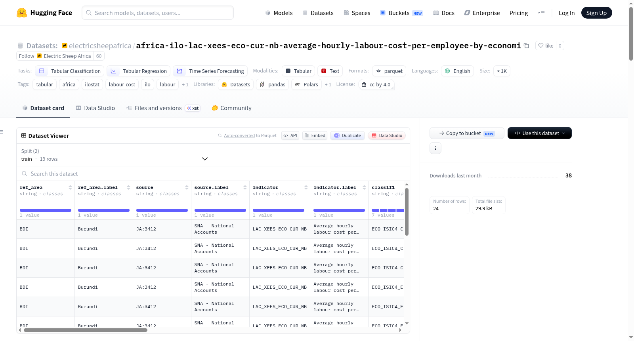Viewport: 634px width, 341px height.
Task: Click Copy to bucket button
Action: 467,133
